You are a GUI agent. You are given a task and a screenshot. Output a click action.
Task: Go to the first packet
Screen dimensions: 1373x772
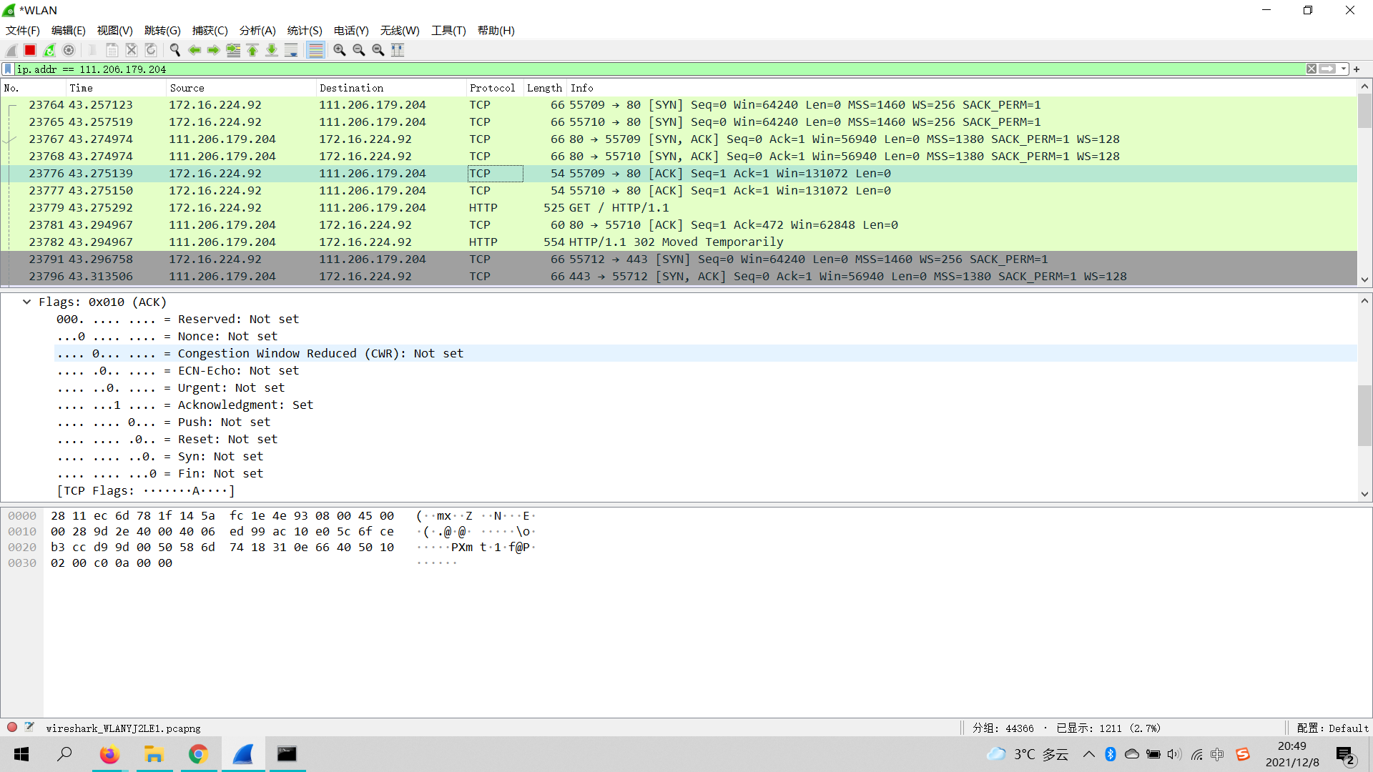[252, 50]
